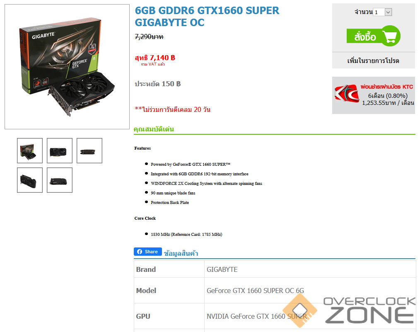Click the Overclock Zone orange diamond logo

(x=300, y=310)
